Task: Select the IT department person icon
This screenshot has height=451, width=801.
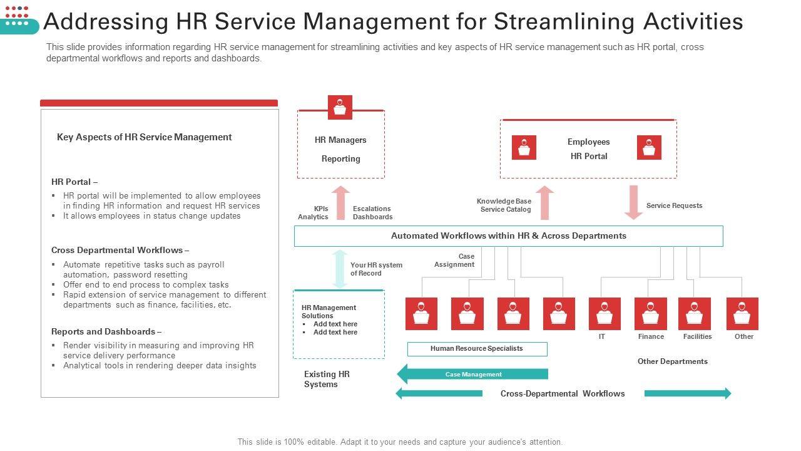Action: tap(605, 314)
